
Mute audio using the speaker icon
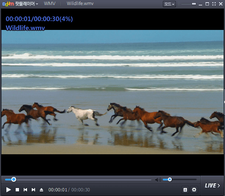(158, 180)
